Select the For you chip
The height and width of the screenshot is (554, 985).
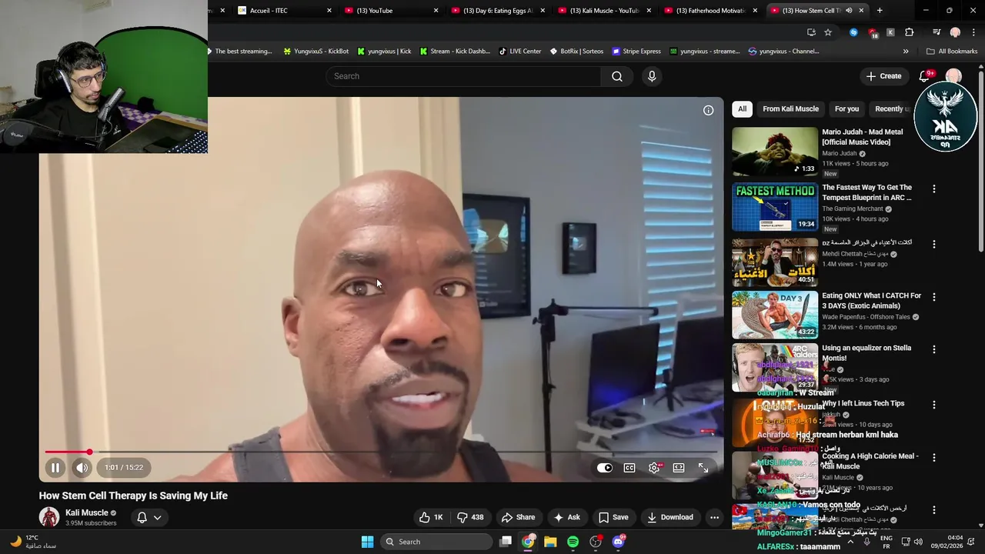coord(846,108)
